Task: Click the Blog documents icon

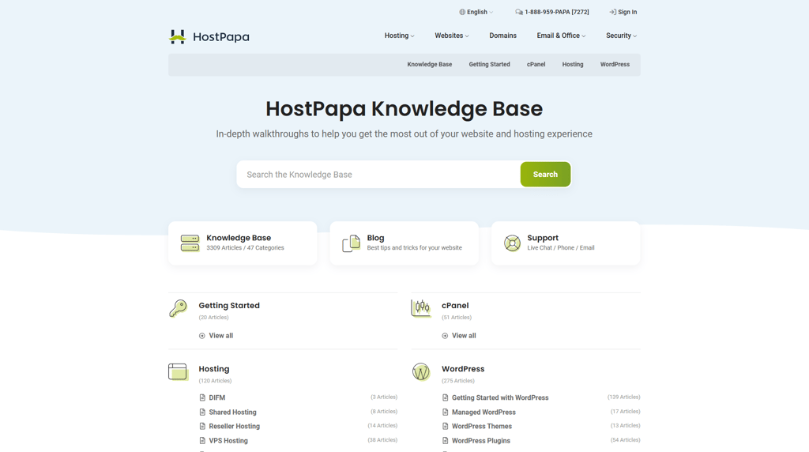Action: click(x=351, y=243)
